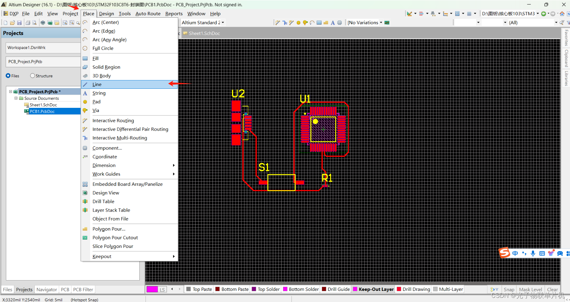This screenshot has height=302, width=570.
Task: Open the (All) filter dropdown
Action: click(556, 23)
